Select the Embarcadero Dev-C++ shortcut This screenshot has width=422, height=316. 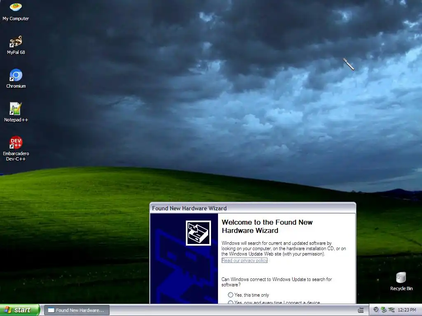coord(16,149)
